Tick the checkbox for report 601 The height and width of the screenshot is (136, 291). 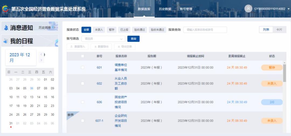(83, 67)
